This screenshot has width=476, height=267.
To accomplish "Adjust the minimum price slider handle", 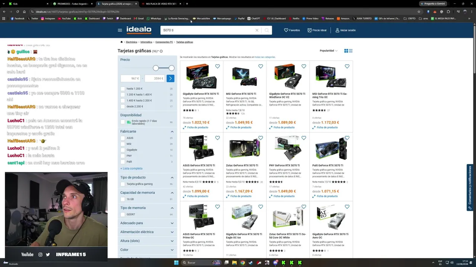I will pos(156,68).
